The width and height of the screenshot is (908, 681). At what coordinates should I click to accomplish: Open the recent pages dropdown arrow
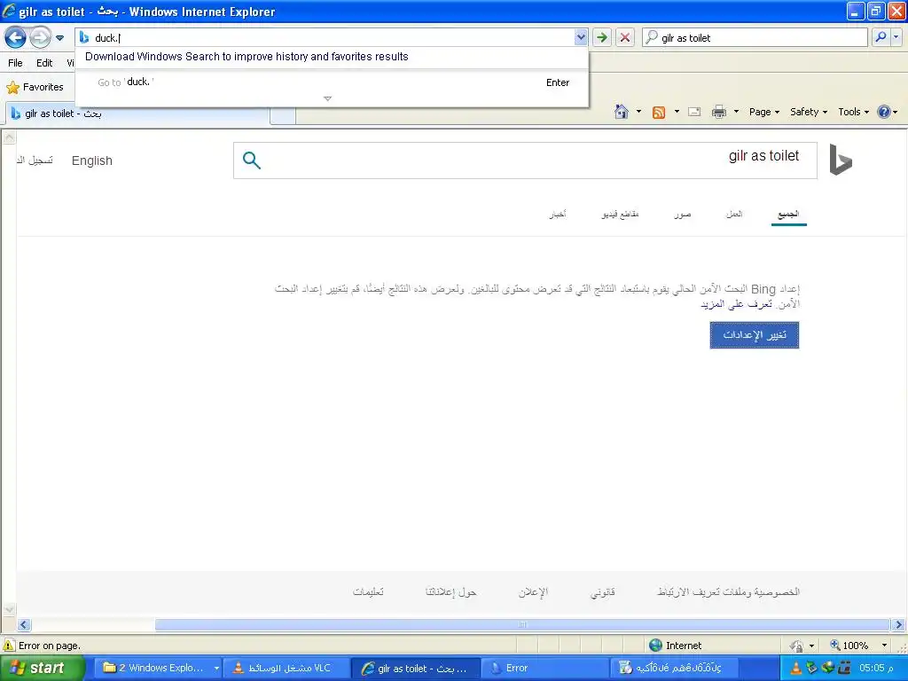pyautogui.click(x=59, y=38)
